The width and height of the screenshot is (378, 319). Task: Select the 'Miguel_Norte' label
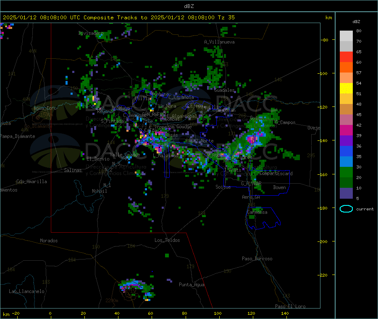(x=199, y=141)
